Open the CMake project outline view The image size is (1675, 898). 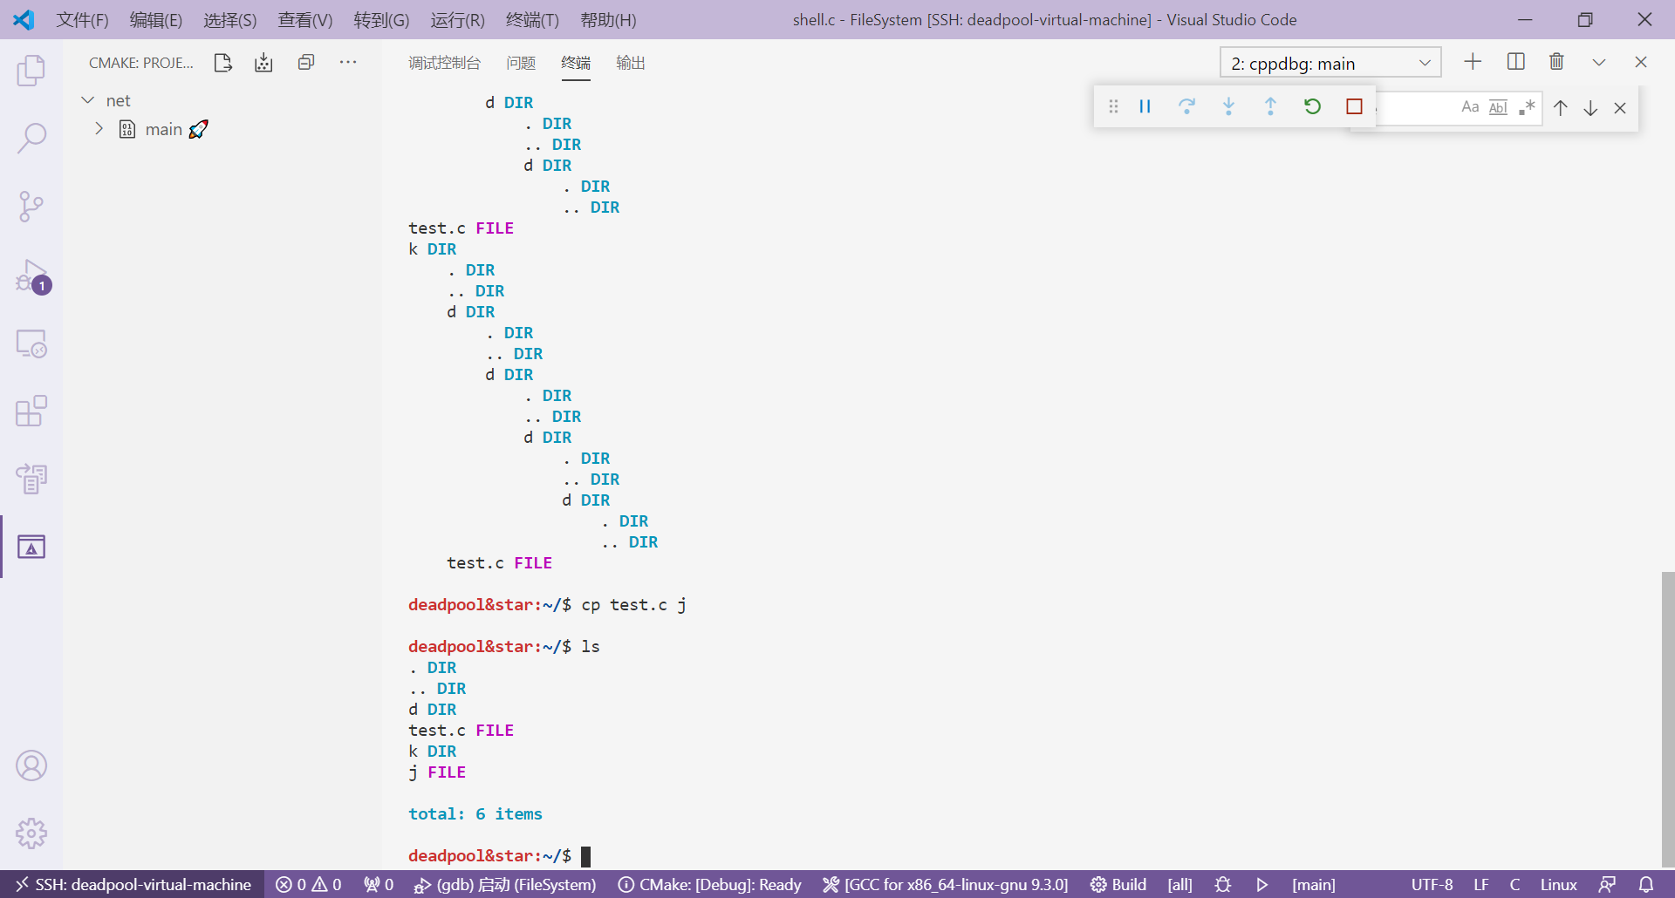tap(31, 547)
